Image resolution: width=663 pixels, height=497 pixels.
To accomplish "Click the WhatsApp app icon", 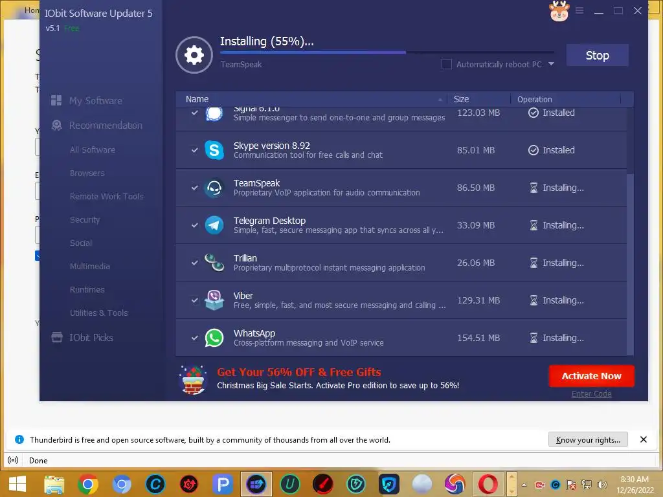I will tap(214, 338).
